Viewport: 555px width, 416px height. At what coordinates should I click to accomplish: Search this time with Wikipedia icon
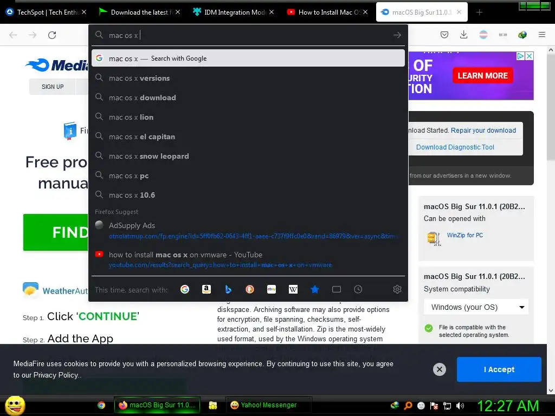point(293,289)
